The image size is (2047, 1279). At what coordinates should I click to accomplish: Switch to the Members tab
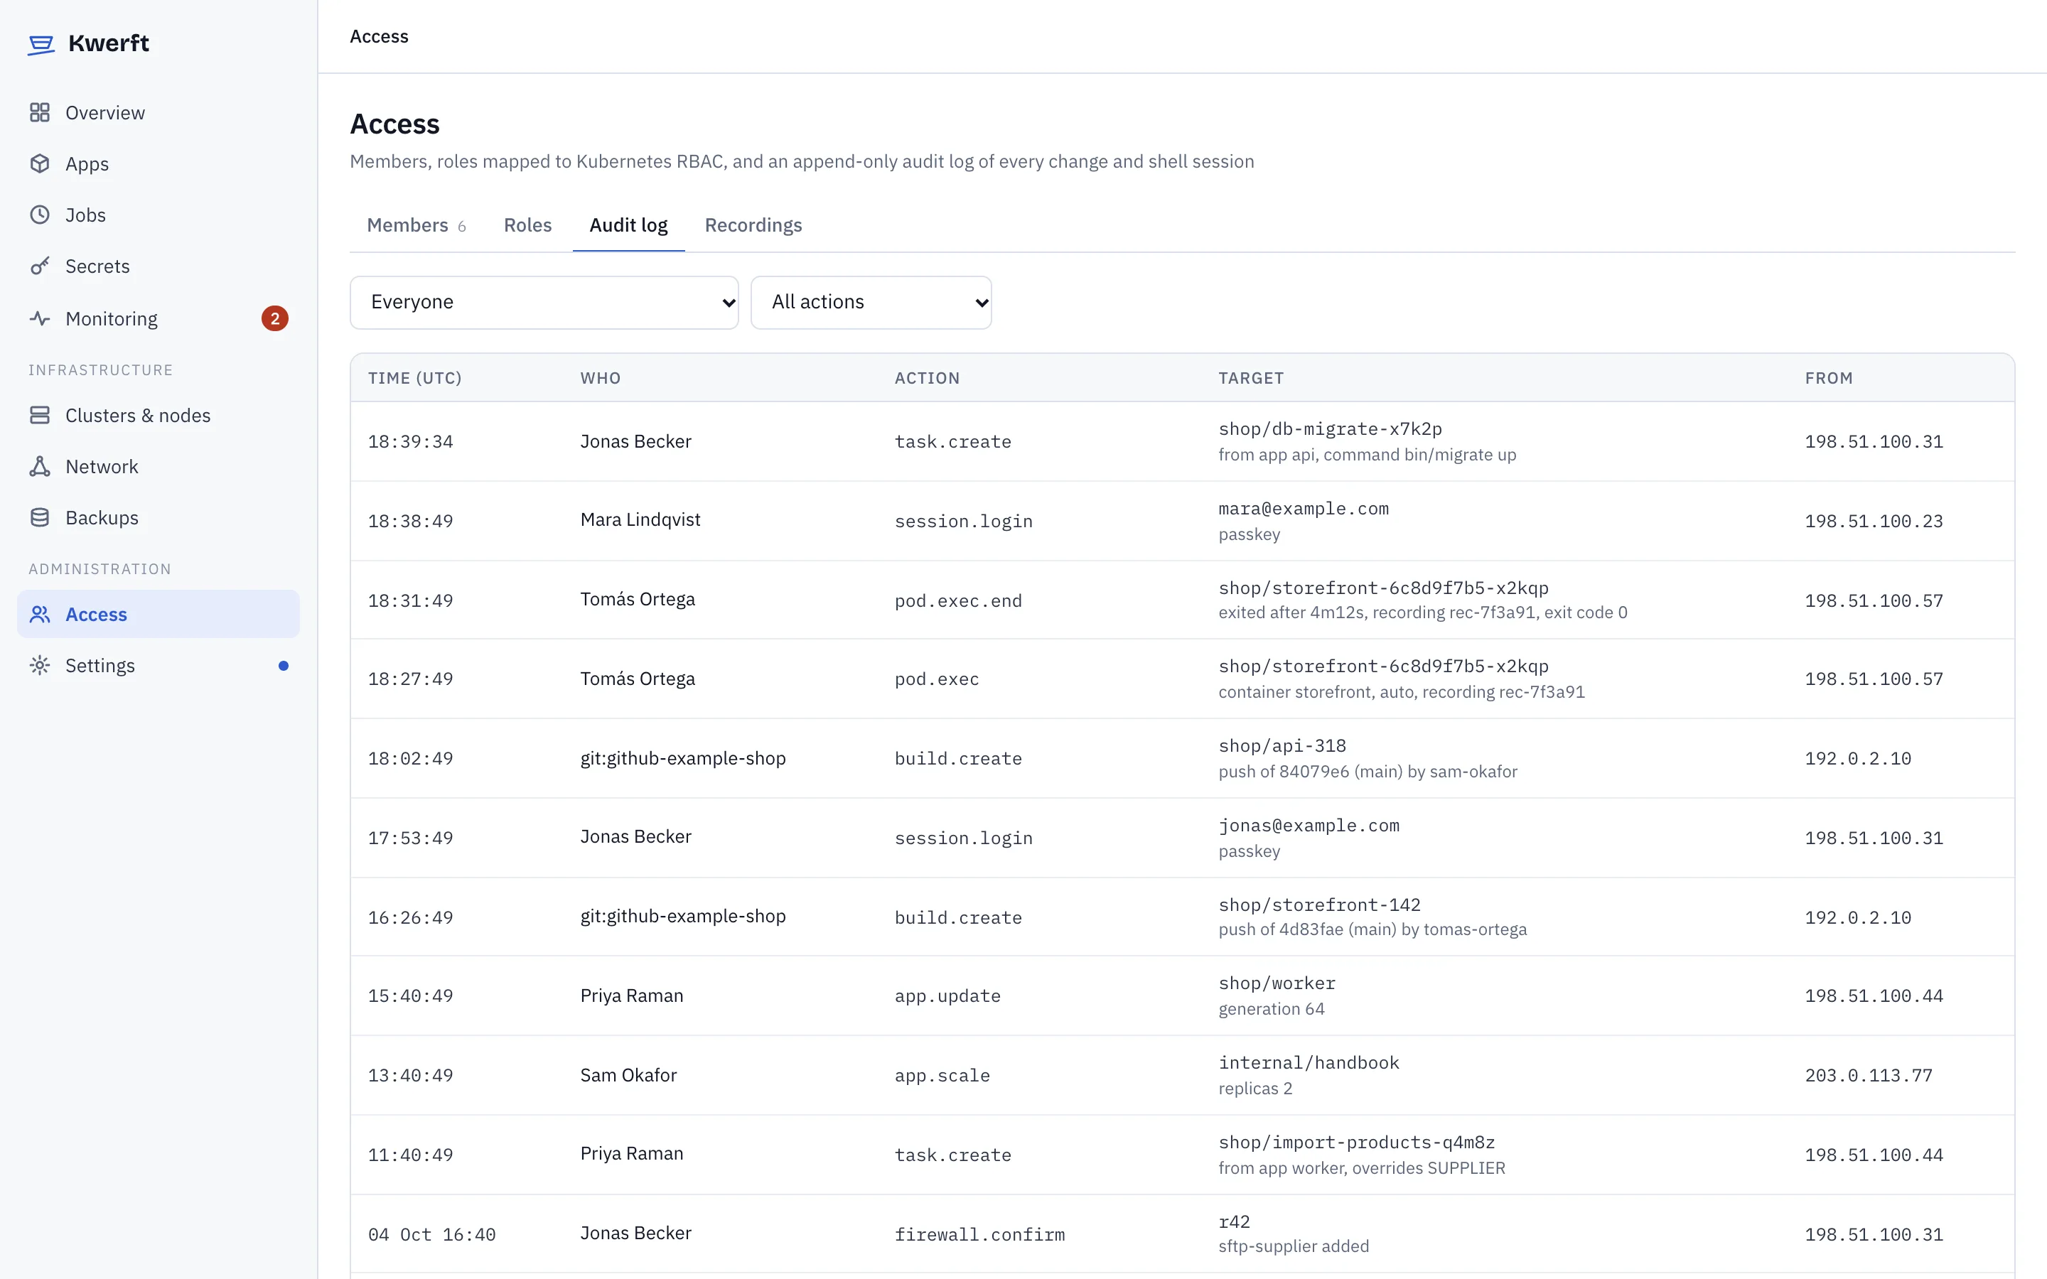point(417,225)
